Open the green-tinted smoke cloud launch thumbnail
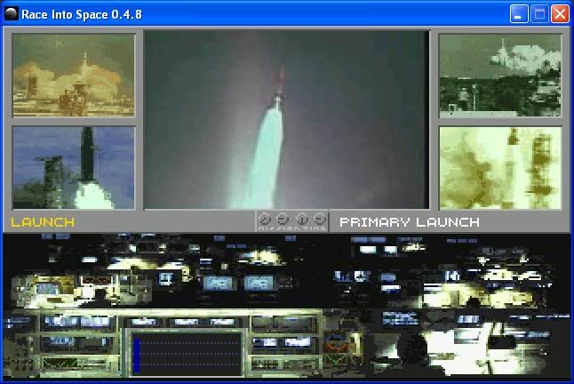 click(500, 76)
